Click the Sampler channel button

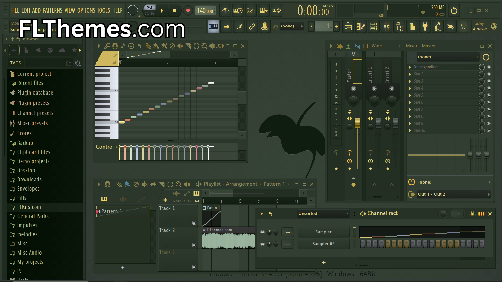(323, 232)
